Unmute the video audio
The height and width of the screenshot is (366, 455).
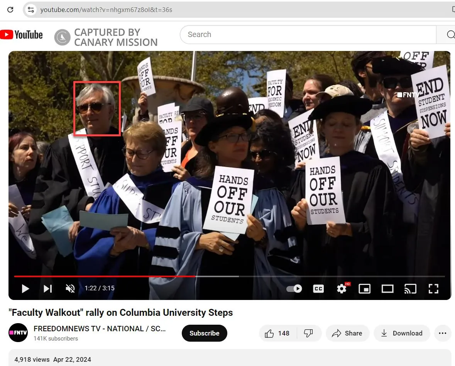[x=70, y=288]
